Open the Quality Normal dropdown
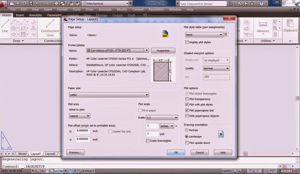Viewport: 300px width, 174px height. pyautogui.click(x=216, y=68)
